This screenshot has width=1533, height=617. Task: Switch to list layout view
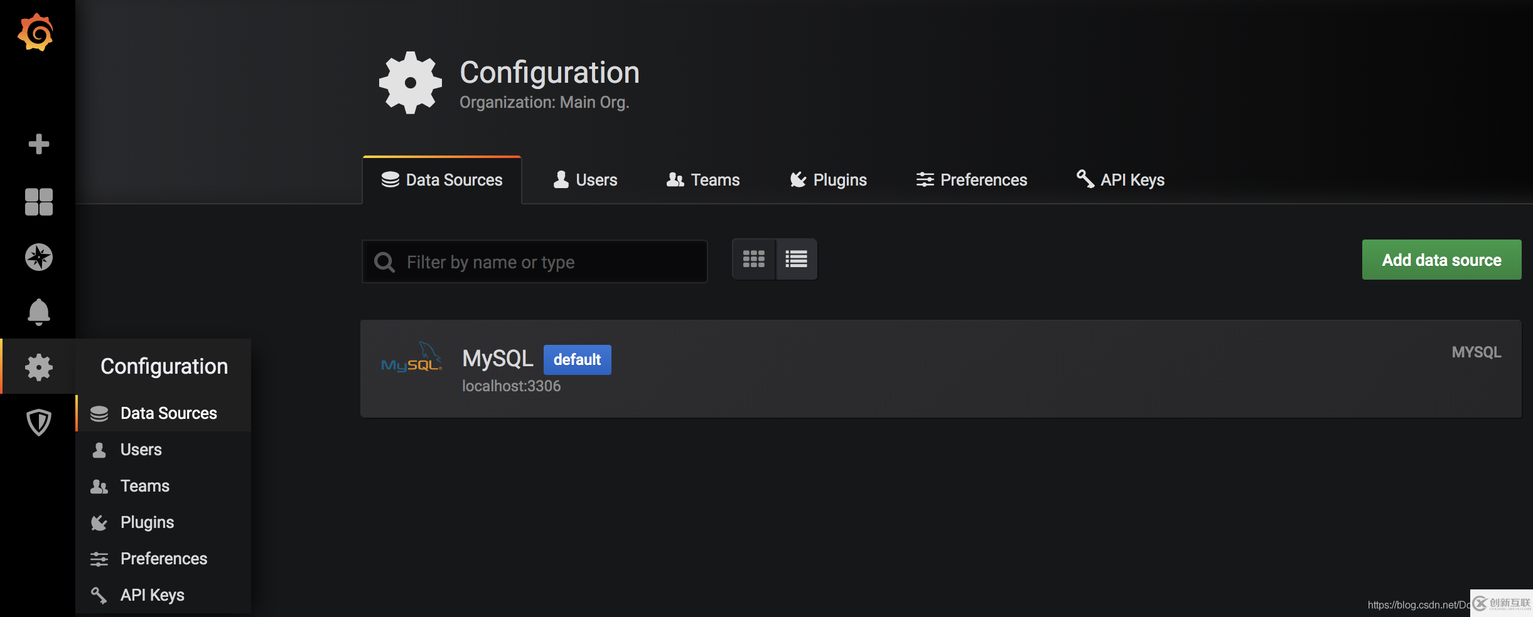click(797, 259)
